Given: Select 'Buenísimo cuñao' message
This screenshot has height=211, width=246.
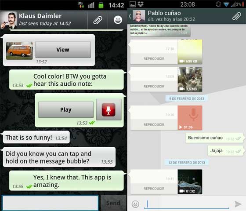Looking at the screenshot, I should click(214, 138).
